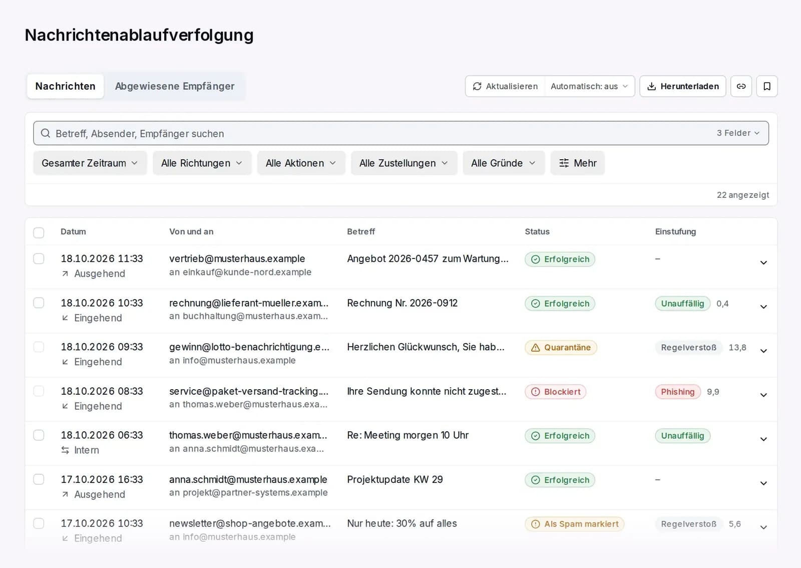Open the Alle Richtungen filter dropdown
801x568 pixels.
tap(202, 163)
